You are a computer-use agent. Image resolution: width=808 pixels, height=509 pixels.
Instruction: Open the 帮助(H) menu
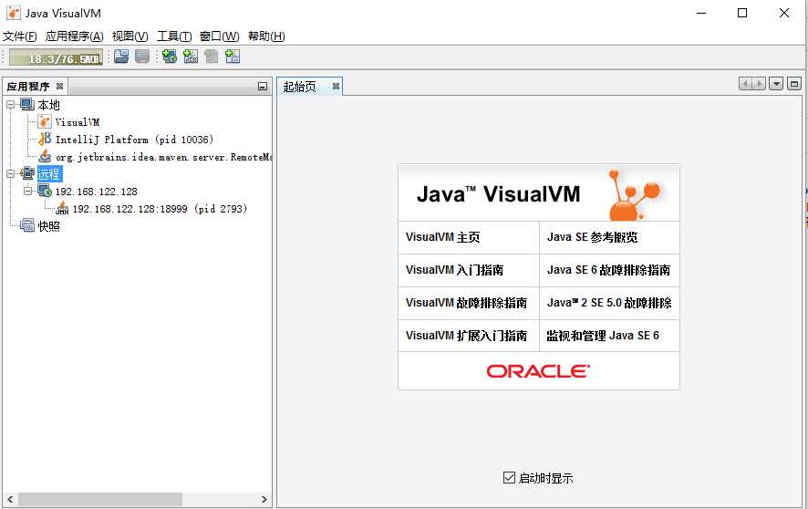point(266,36)
